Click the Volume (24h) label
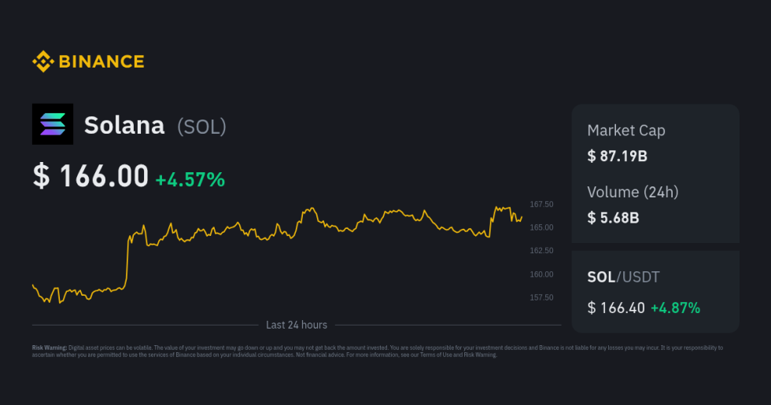 [x=633, y=192]
